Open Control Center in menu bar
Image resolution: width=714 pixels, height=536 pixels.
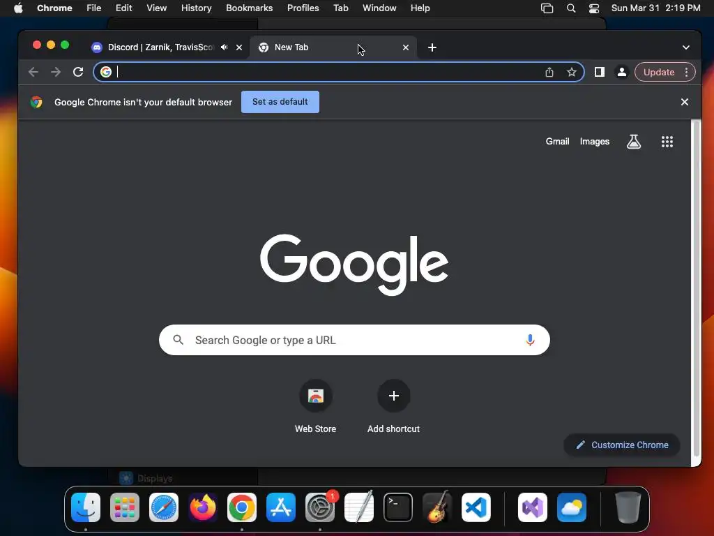coord(594,8)
